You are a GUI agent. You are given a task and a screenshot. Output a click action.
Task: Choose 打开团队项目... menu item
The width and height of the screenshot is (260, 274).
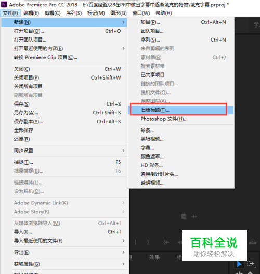[64, 40]
